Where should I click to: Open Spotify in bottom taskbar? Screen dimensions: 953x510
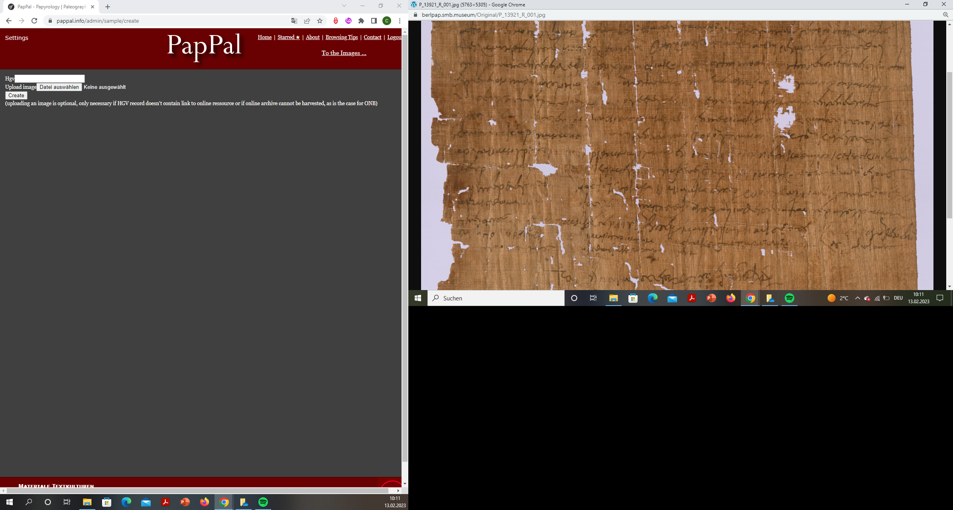click(x=263, y=502)
